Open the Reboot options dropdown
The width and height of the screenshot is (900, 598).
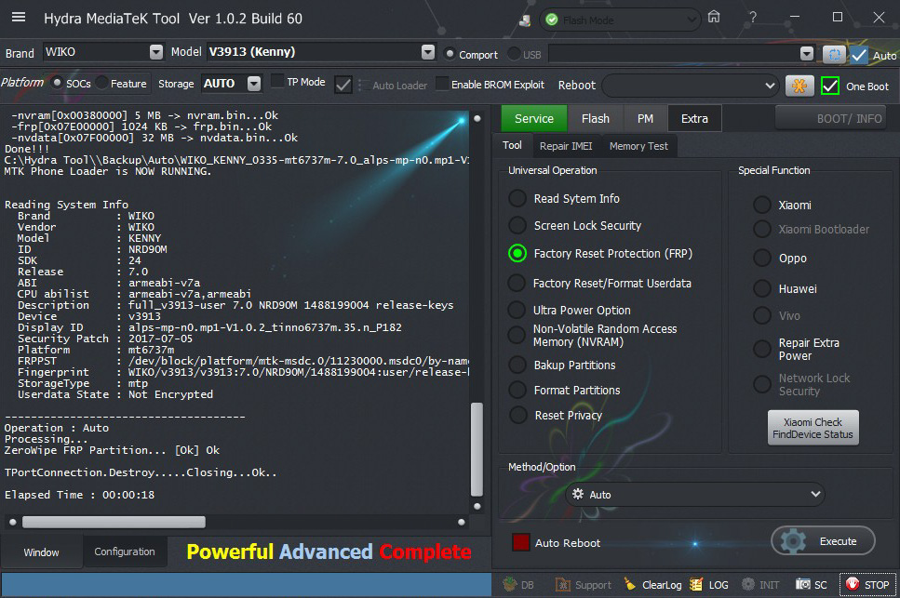(x=692, y=86)
